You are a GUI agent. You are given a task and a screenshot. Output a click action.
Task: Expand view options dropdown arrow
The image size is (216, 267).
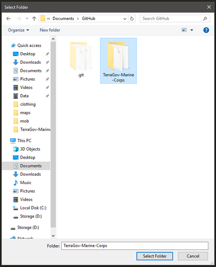(x=192, y=30)
